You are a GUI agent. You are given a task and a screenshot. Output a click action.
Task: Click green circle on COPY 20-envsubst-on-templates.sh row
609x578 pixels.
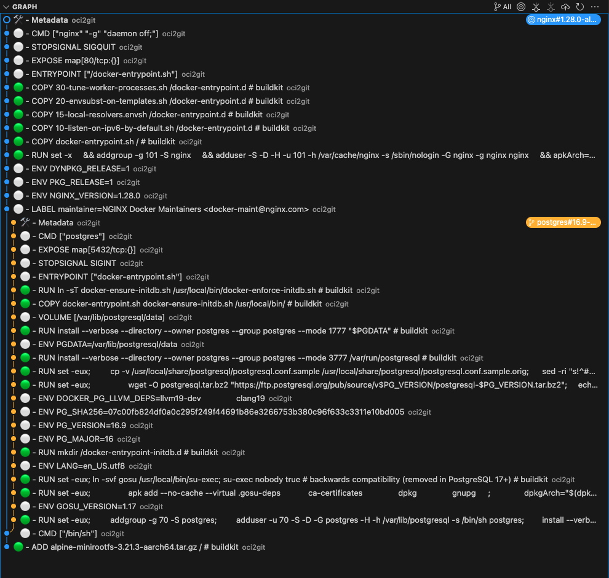click(18, 101)
